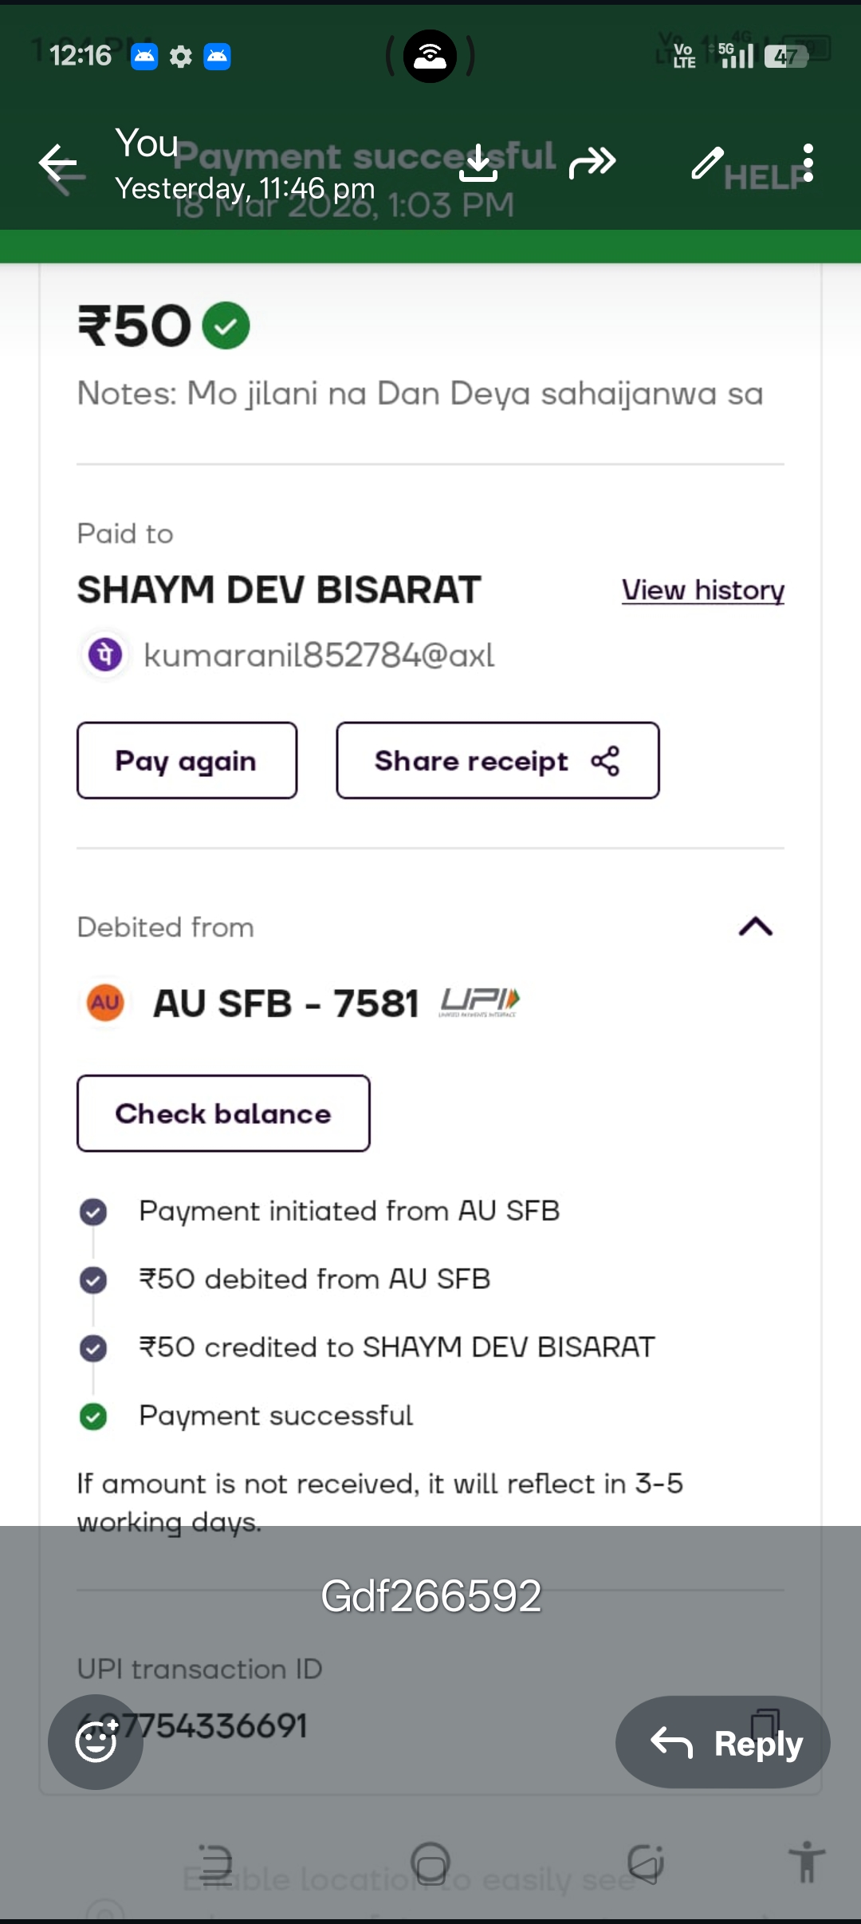Tap the pencil edit icon
The width and height of the screenshot is (861, 1924).
[x=707, y=163]
